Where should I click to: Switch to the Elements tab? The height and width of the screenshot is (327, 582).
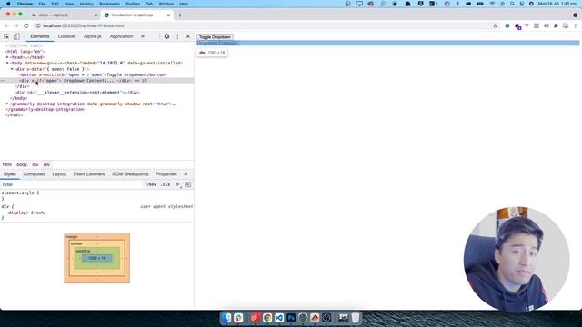40,36
